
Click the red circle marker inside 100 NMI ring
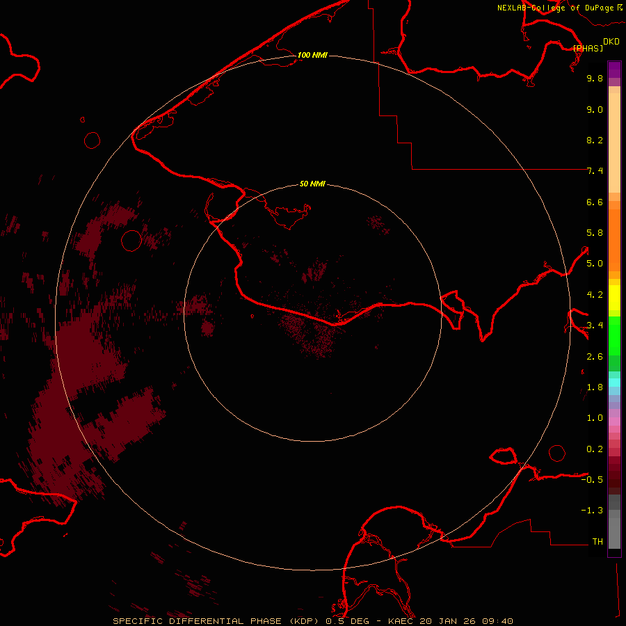pos(131,241)
